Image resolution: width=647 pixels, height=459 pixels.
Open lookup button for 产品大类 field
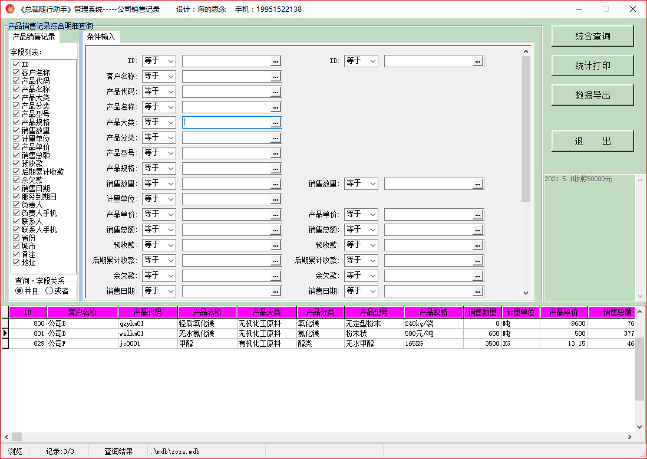[276, 122]
